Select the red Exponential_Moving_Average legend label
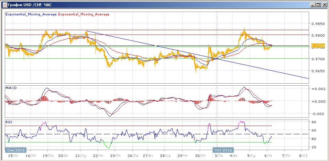 (x=84, y=14)
